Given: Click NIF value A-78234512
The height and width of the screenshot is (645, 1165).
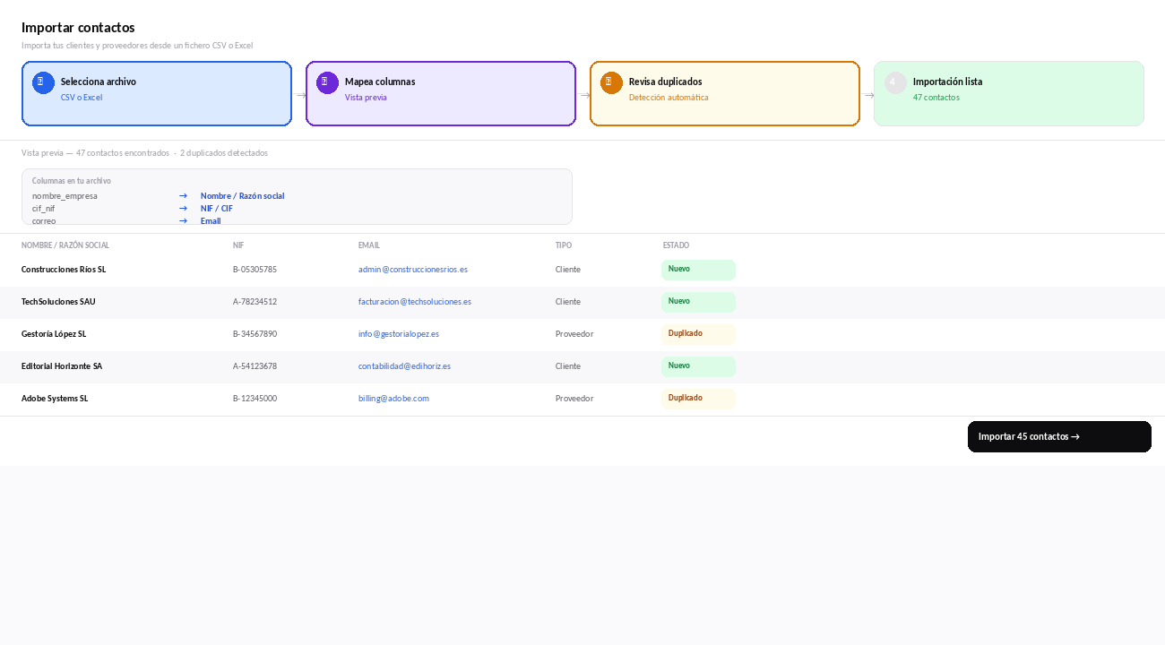Looking at the screenshot, I should [255, 301].
